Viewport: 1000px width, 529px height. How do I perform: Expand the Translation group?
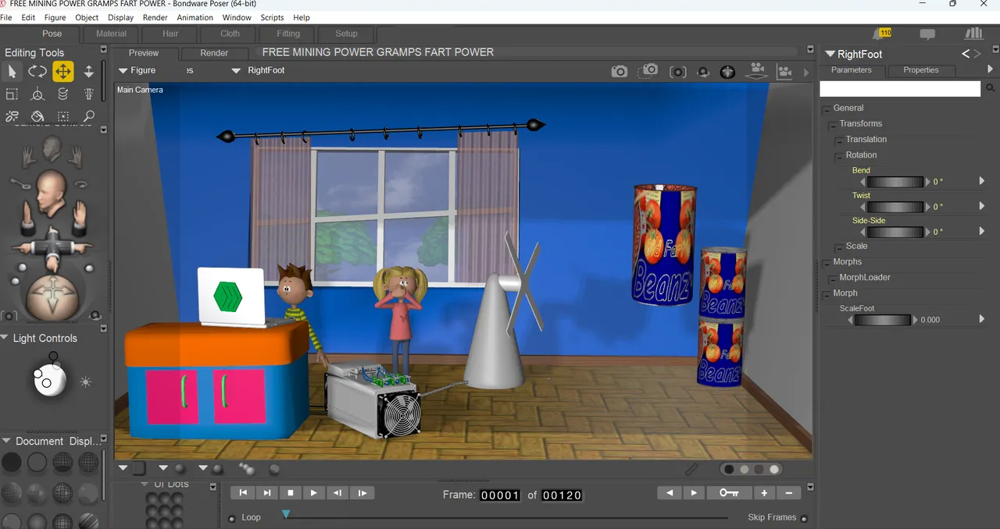[x=840, y=140]
